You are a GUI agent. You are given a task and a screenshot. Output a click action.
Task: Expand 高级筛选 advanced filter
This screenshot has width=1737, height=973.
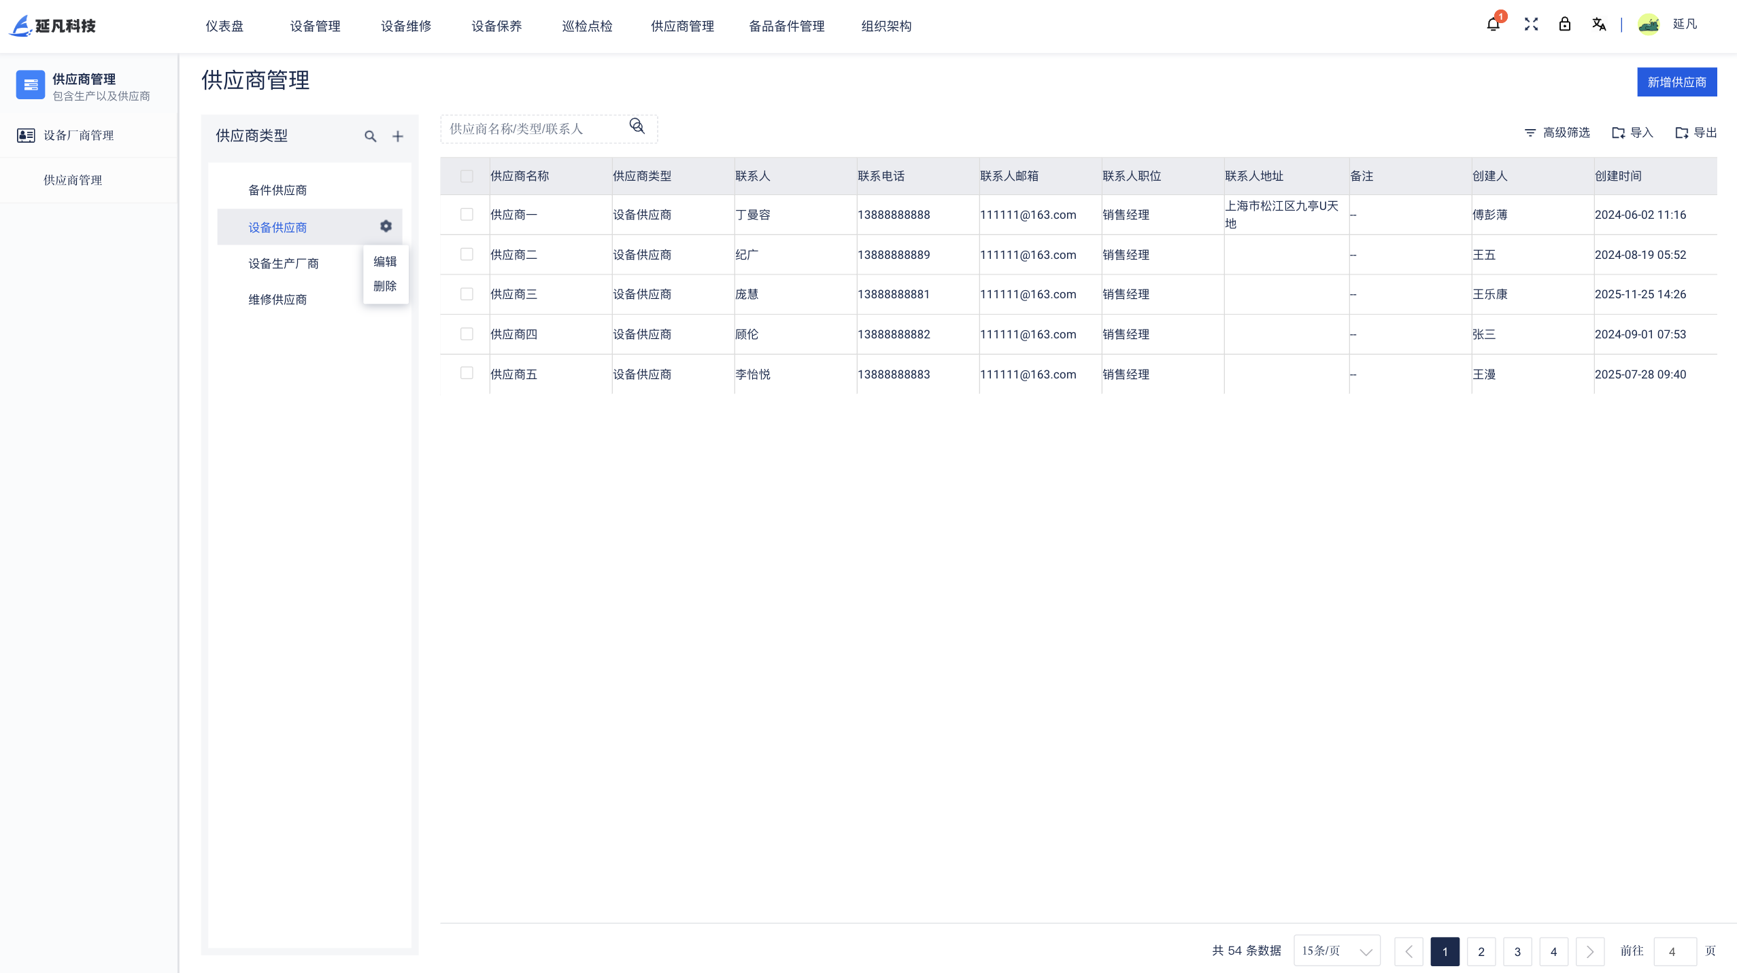[x=1557, y=132]
